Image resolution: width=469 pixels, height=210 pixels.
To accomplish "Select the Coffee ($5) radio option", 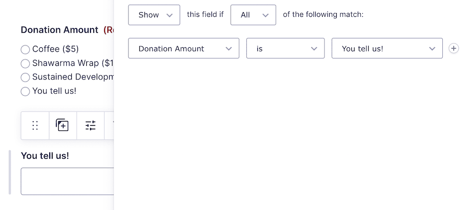I will tap(25, 50).
